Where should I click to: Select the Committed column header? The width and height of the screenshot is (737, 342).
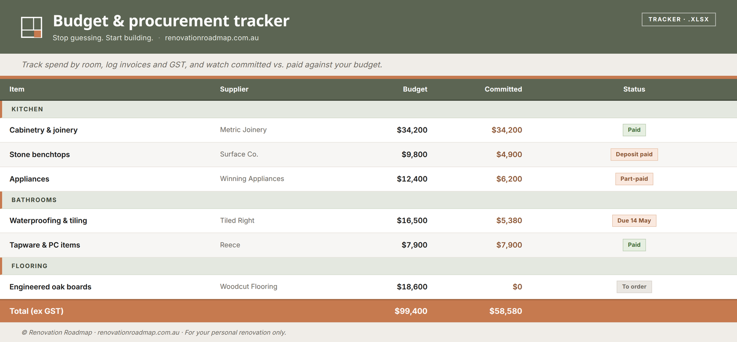[503, 89]
